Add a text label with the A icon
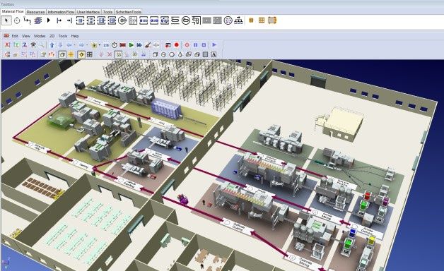This screenshot has width=444, height=271. pyautogui.click(x=214, y=54)
